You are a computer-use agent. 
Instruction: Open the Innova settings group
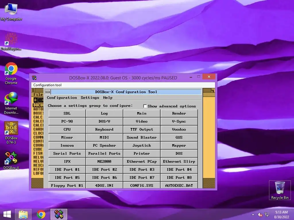click(67, 146)
